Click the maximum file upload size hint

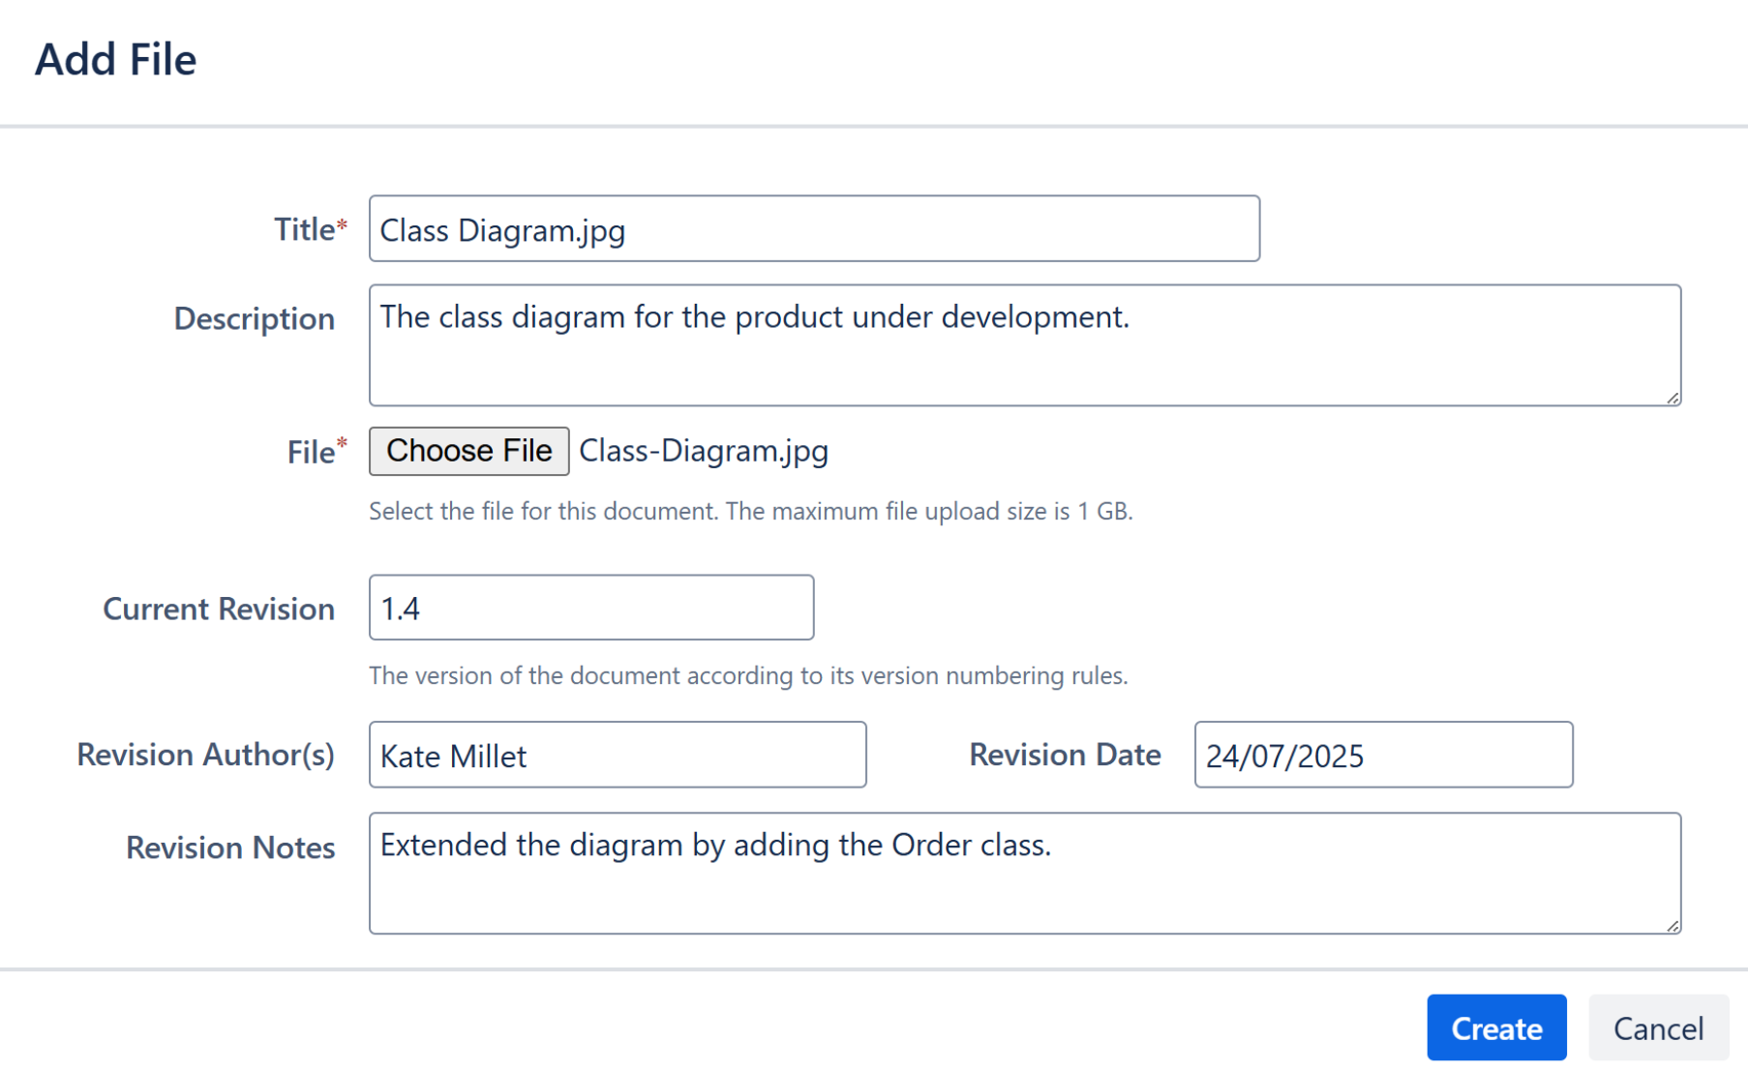pos(750,511)
